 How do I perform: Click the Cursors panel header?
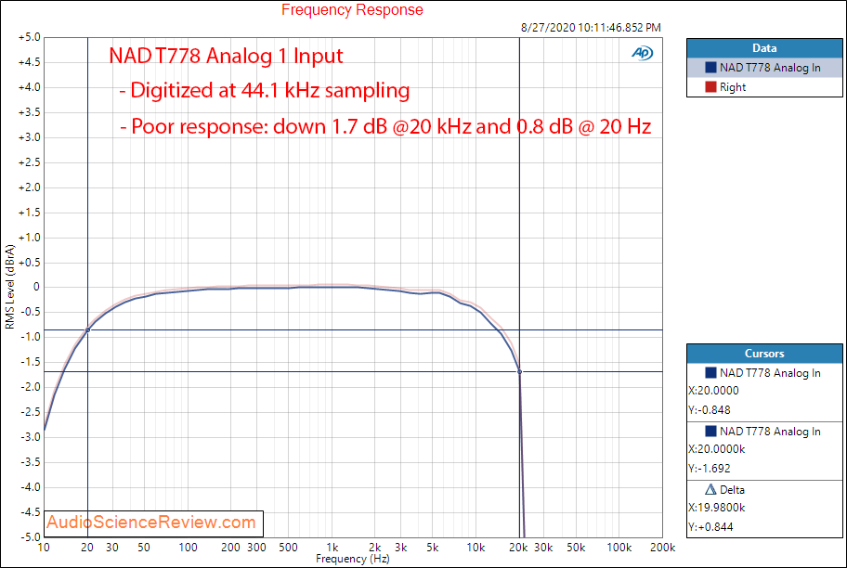tap(764, 353)
